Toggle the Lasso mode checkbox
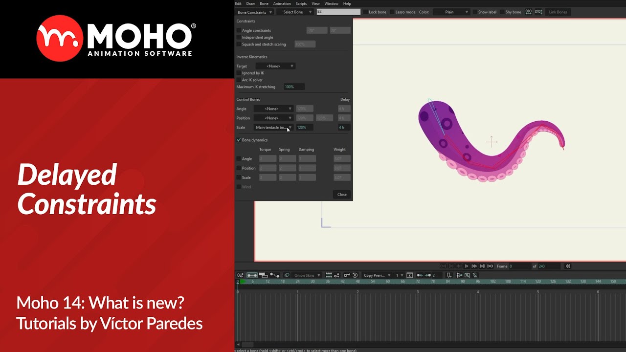This screenshot has height=352, width=626. tap(392, 12)
